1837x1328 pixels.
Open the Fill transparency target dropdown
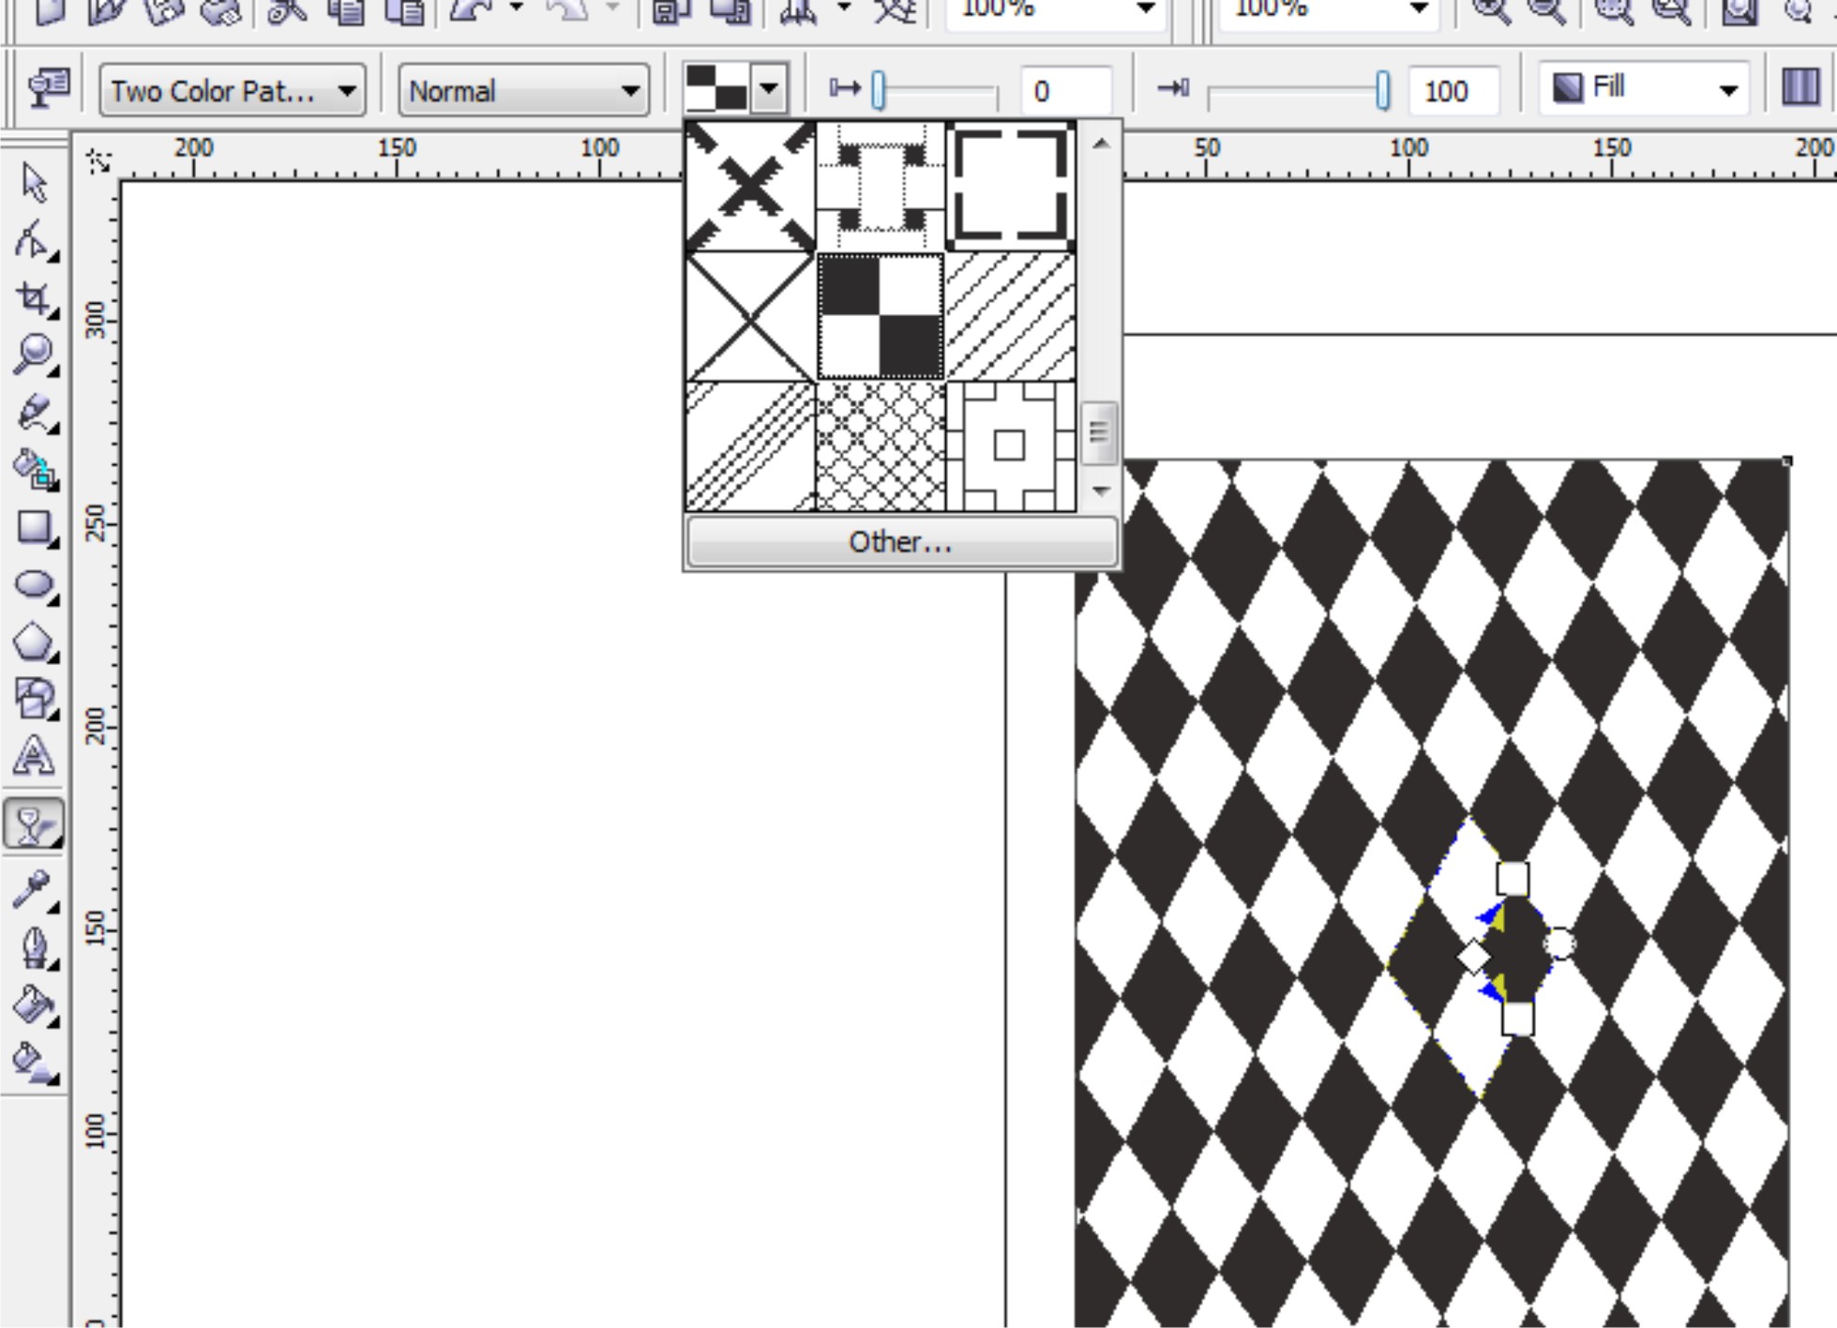(1644, 89)
